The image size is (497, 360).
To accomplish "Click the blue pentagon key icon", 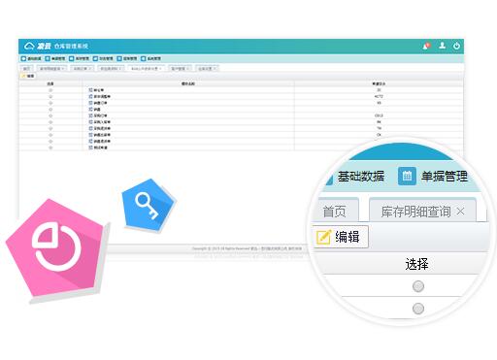I will pyautogui.click(x=149, y=205).
